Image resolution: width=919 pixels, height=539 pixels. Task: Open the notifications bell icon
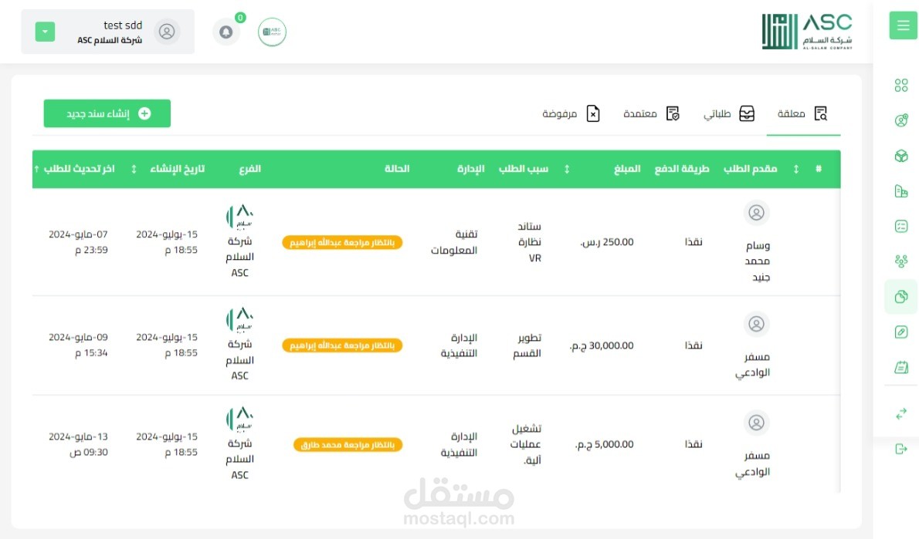pos(226,31)
